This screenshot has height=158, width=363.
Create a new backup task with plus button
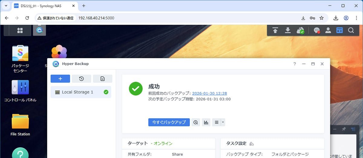60,79
